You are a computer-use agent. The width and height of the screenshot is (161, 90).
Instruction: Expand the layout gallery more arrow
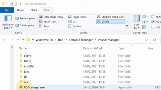[x=127, y=26]
